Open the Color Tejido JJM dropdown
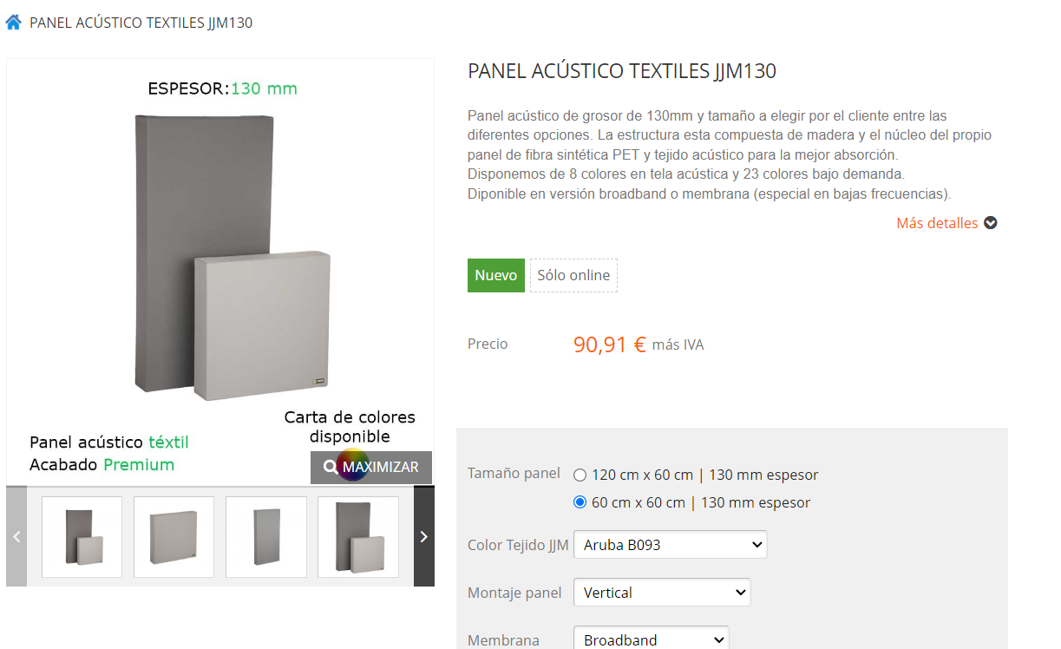1061x649 pixels. (671, 545)
